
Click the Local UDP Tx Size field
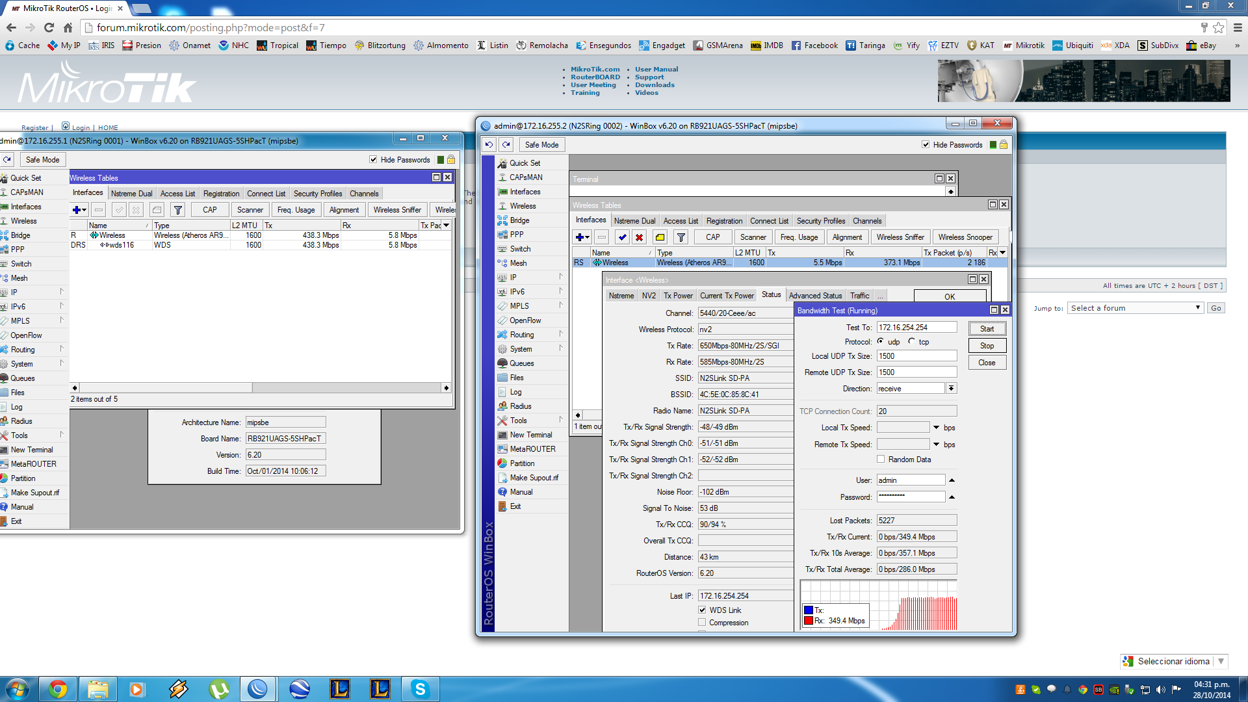[x=916, y=356]
